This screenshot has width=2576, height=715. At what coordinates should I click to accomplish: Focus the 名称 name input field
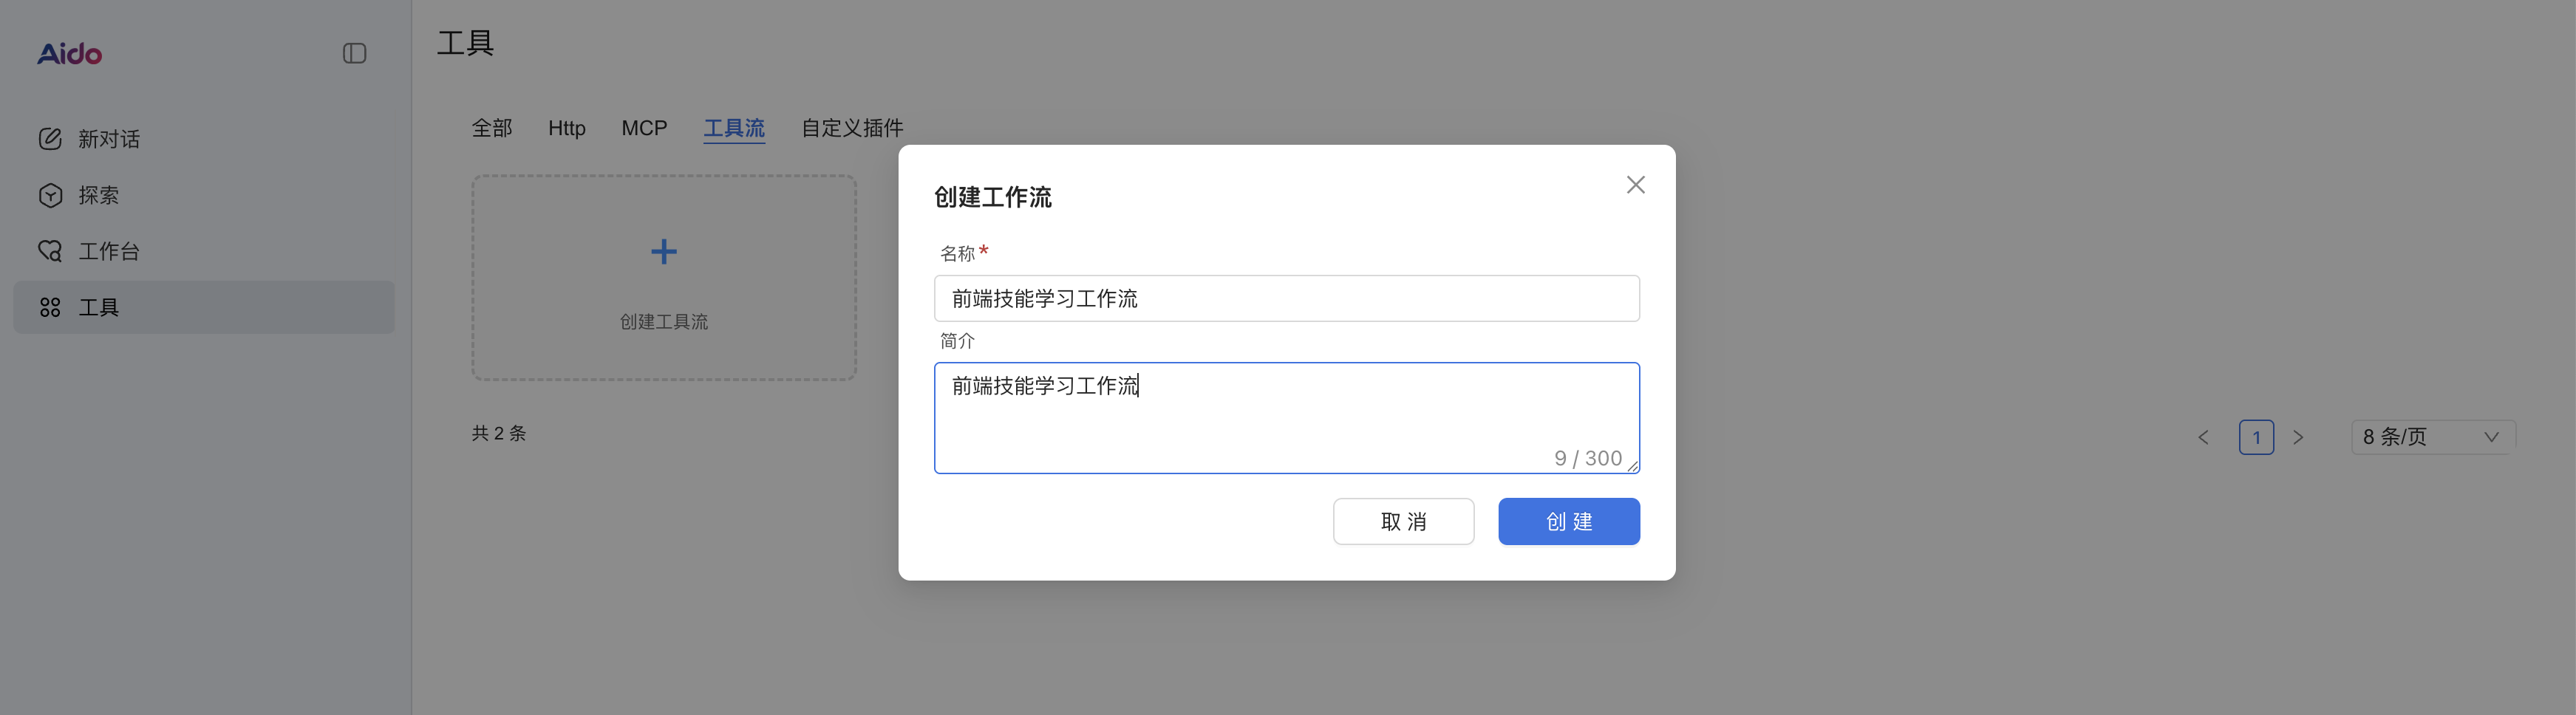(1286, 297)
